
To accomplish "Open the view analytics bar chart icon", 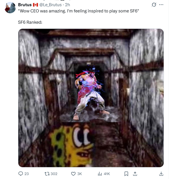I will click(100, 174).
